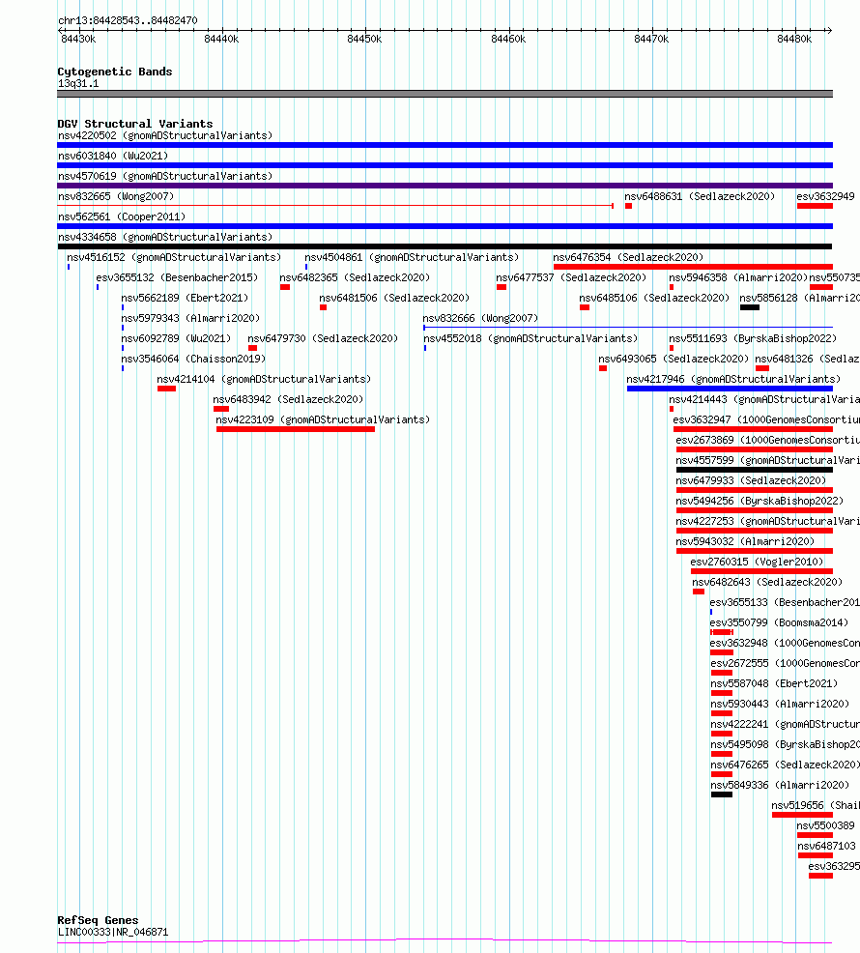
Task: Click black bar under nsv5856128
Action: [x=750, y=307]
